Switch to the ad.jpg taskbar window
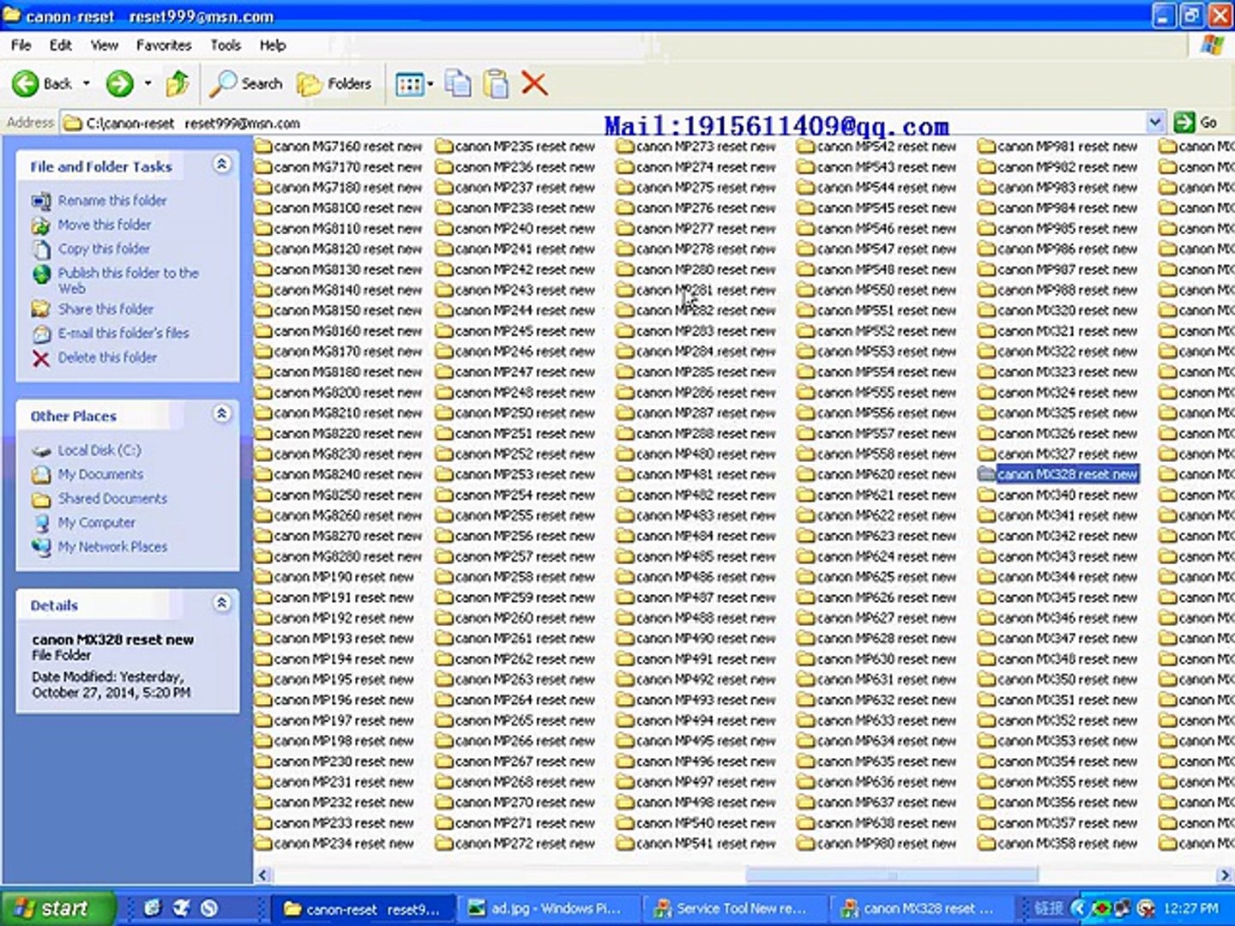Screen dimensions: 1235x926 [x=549, y=909]
